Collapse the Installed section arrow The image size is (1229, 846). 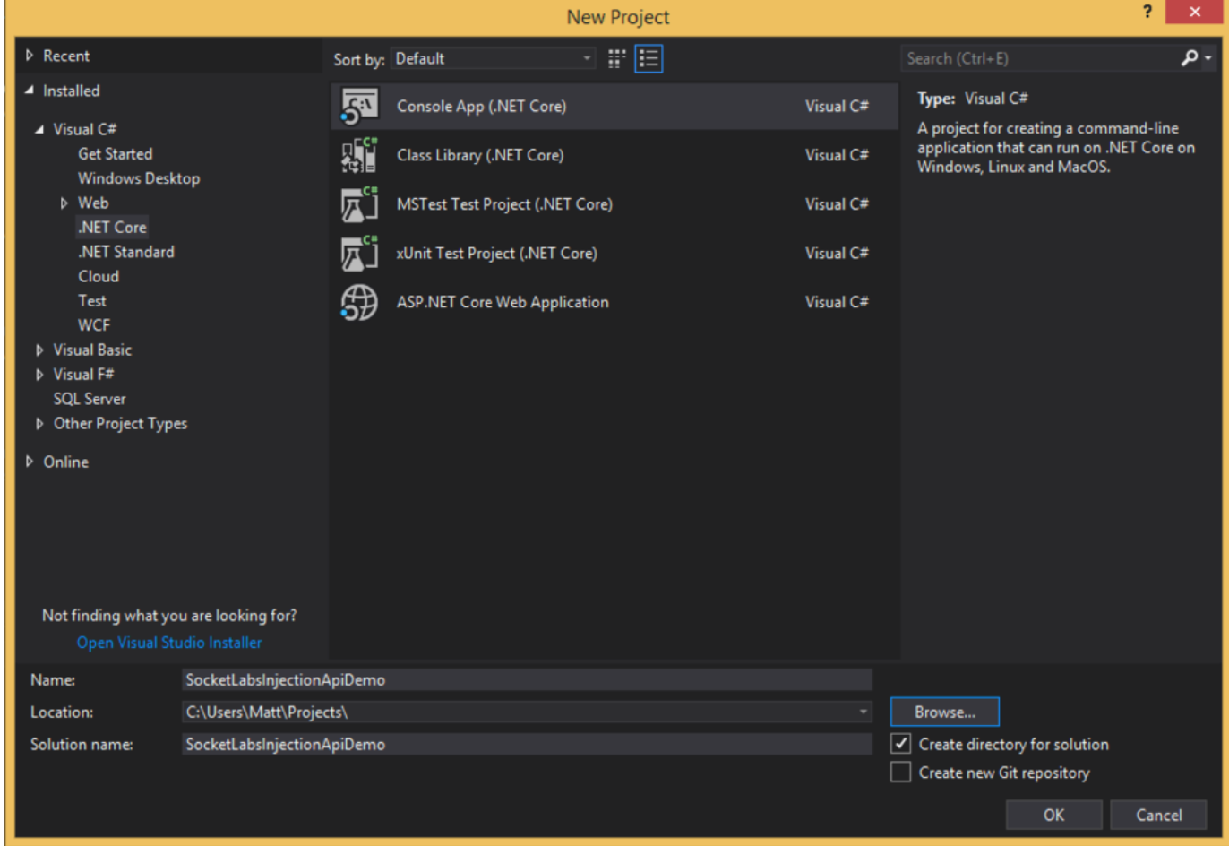(x=30, y=91)
